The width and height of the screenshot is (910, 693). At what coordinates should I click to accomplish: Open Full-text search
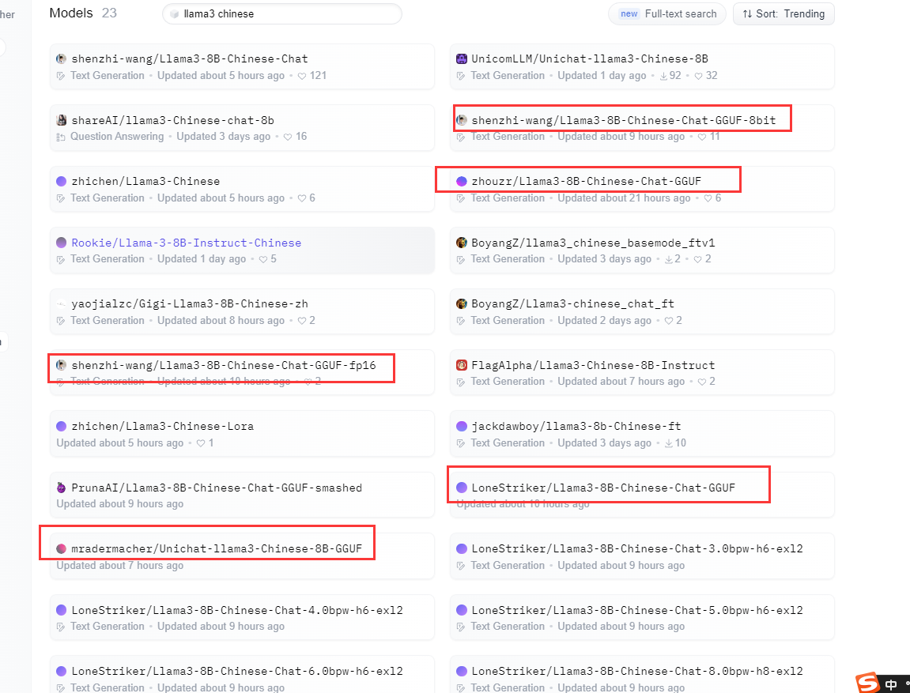(666, 14)
